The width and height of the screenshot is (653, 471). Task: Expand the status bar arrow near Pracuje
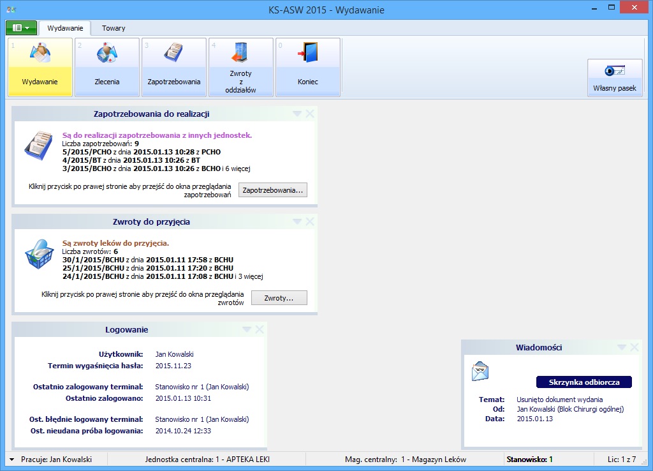tap(12, 460)
